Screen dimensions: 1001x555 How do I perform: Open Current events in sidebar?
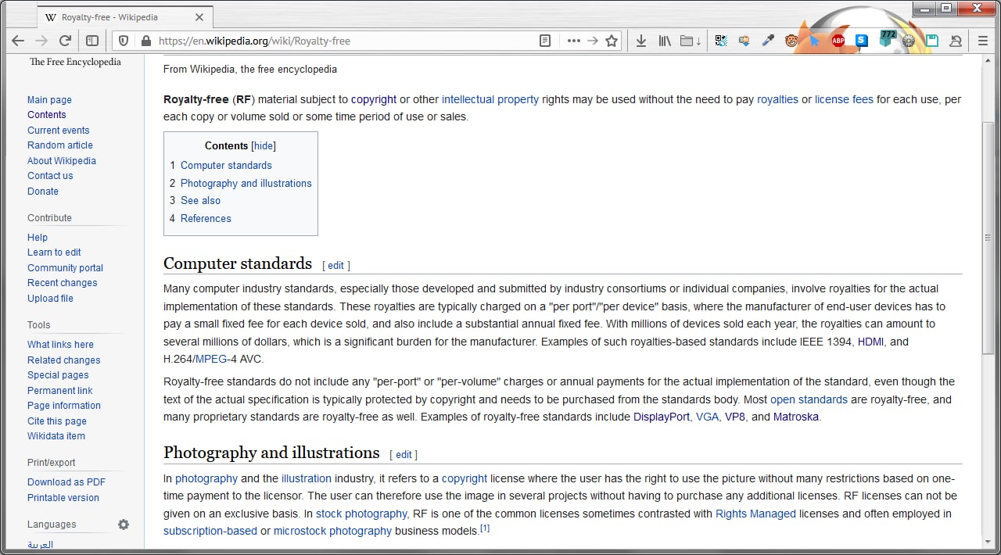coord(59,131)
